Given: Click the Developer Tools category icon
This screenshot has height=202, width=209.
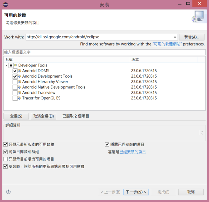Looking at the screenshot, I should (x=16, y=65).
